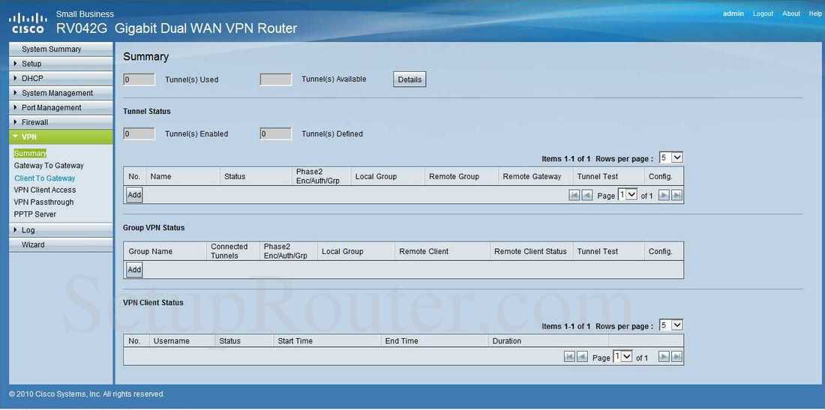Go to previous page in tunnel table

[x=586, y=195]
